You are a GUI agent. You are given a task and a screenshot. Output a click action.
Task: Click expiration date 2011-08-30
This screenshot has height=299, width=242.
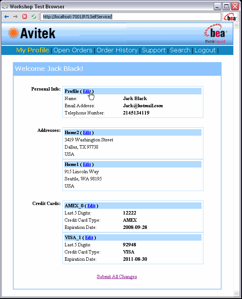coord(135,259)
